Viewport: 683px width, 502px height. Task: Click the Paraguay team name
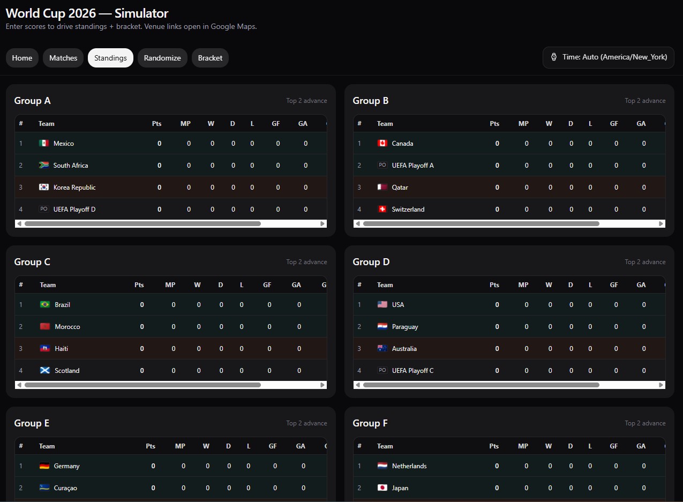point(405,326)
